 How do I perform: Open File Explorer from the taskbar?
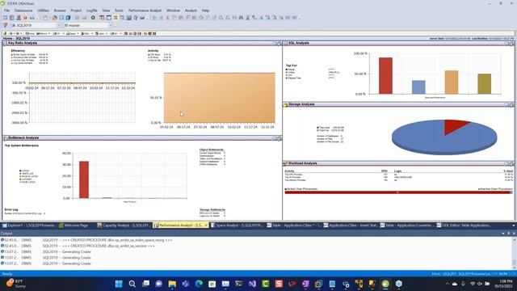[172, 284]
